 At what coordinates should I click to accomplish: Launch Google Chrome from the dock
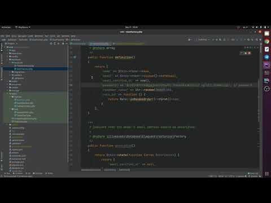266,42
